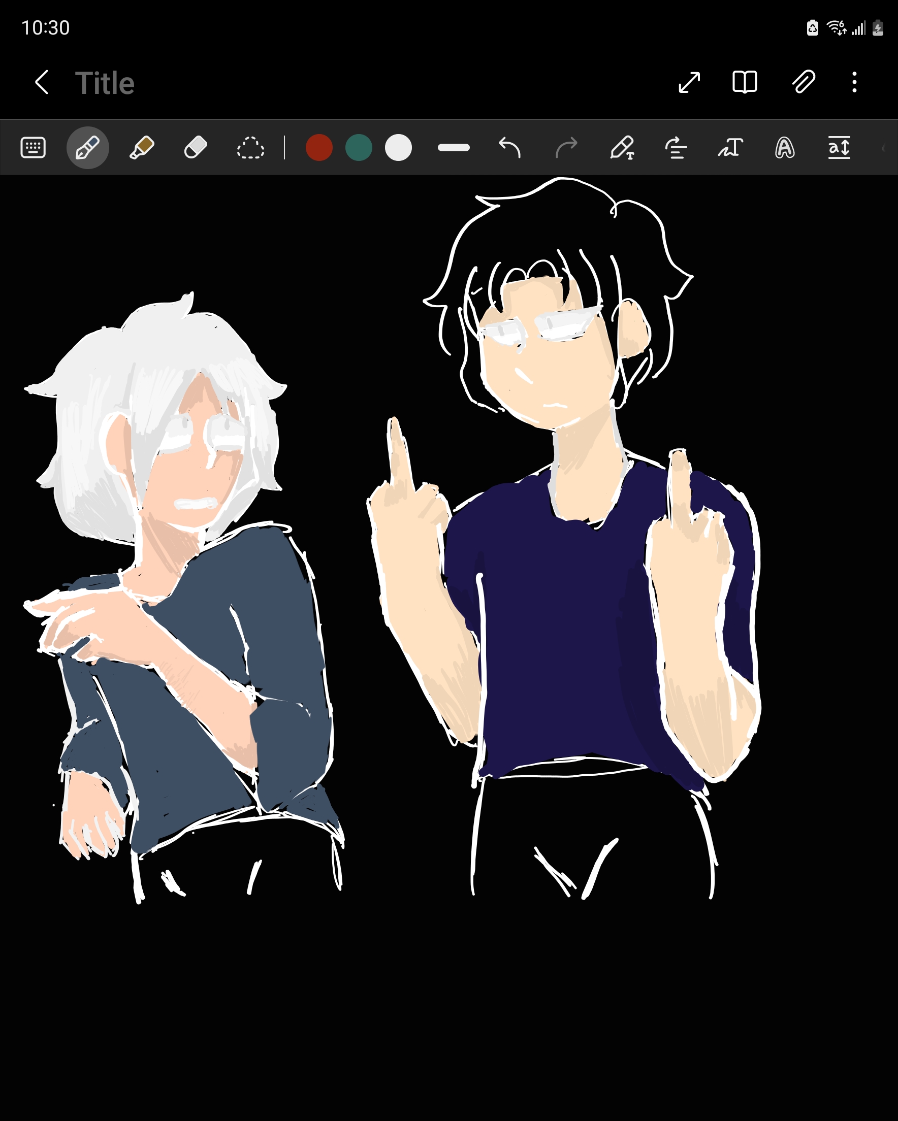Screen dimensions: 898x1121
Task: Select the Pen drawing tool
Action: coord(87,148)
